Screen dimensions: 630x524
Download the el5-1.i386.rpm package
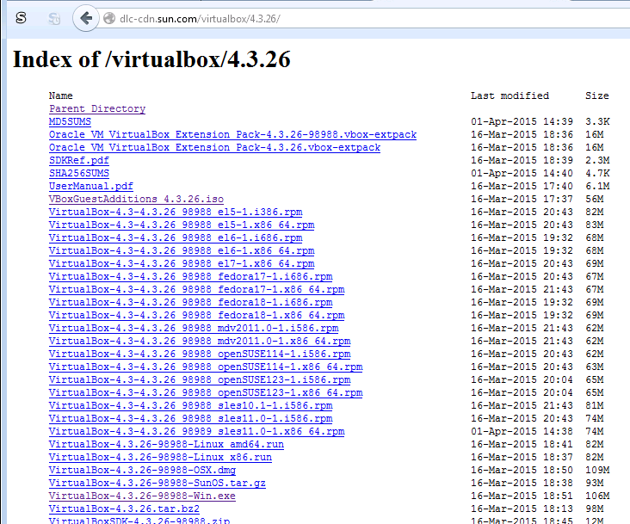tap(176, 212)
